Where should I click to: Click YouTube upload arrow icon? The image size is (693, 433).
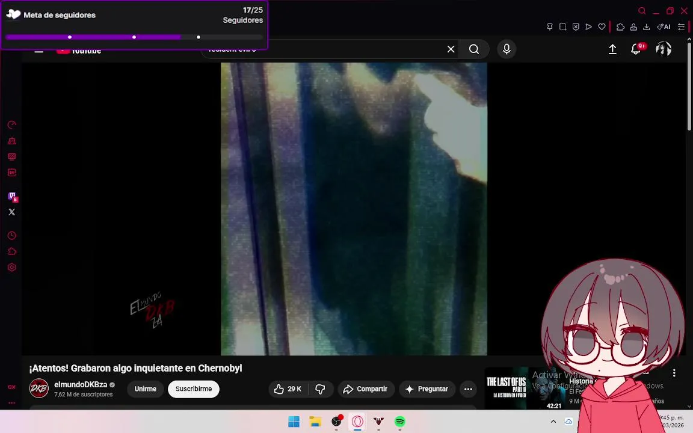tap(612, 49)
